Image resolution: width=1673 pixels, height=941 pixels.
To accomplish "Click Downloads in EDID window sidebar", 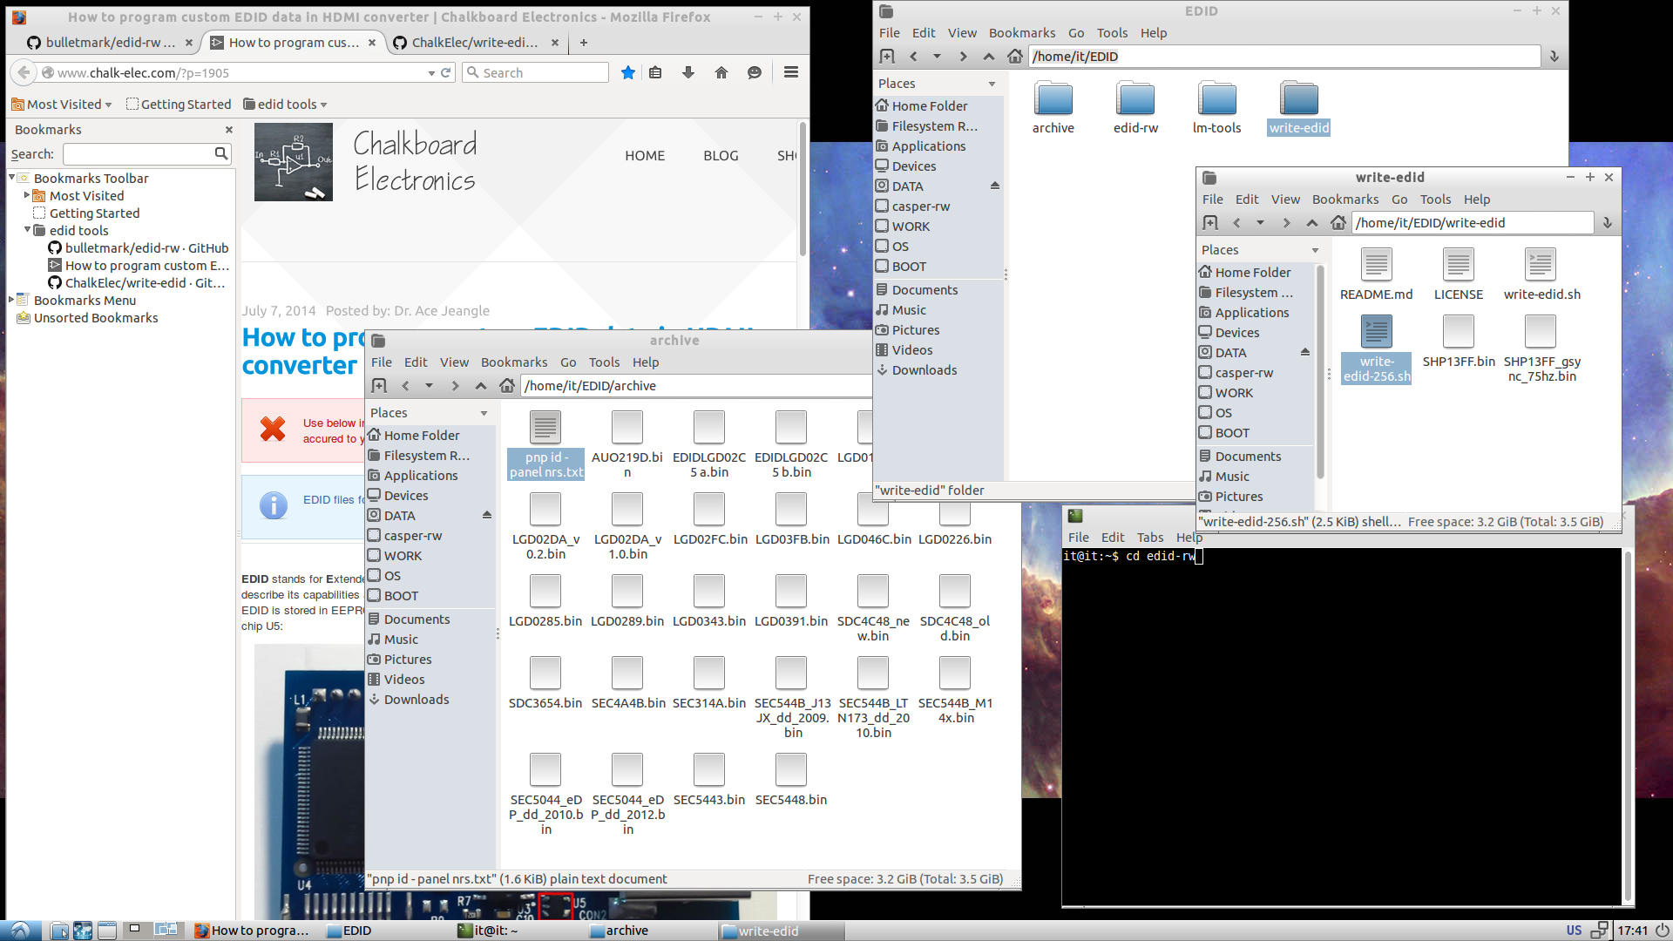I will 924,370.
